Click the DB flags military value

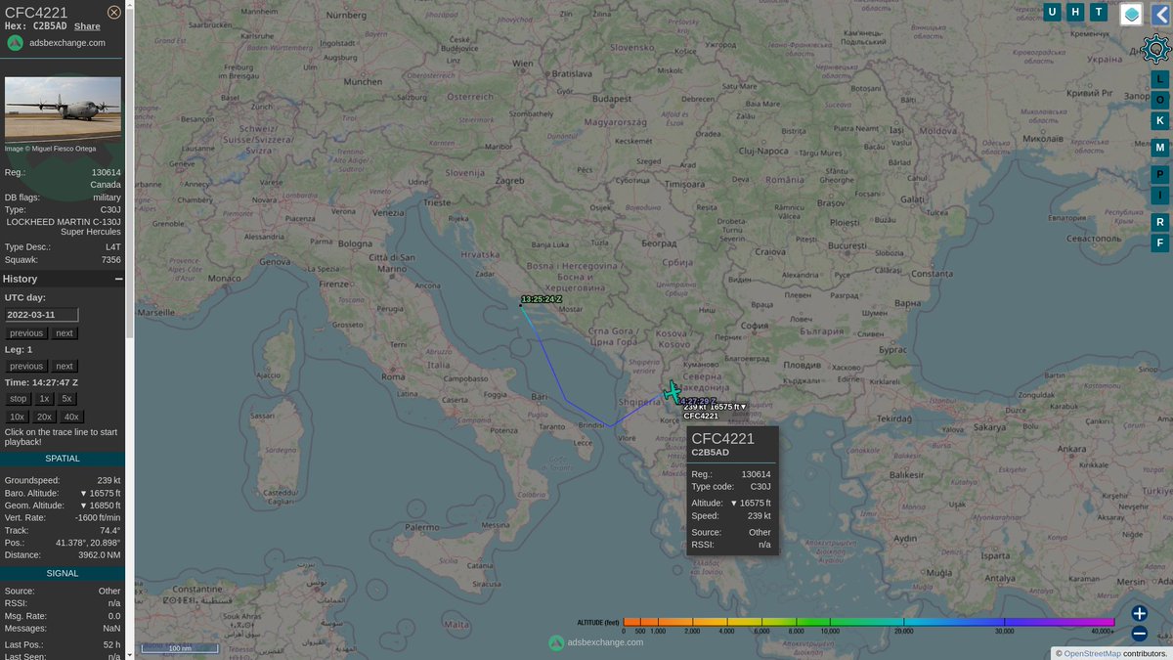click(107, 198)
